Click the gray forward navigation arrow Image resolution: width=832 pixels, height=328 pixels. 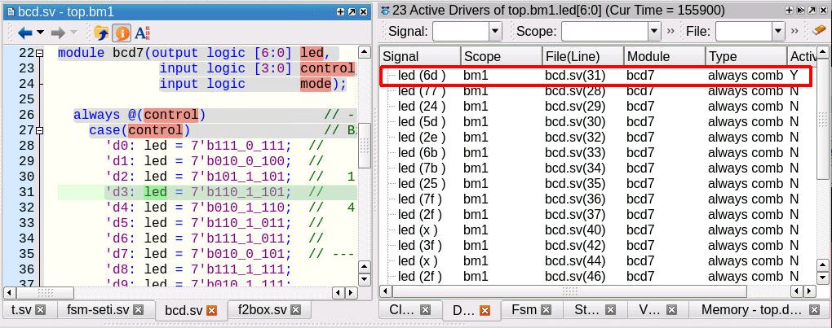point(58,33)
